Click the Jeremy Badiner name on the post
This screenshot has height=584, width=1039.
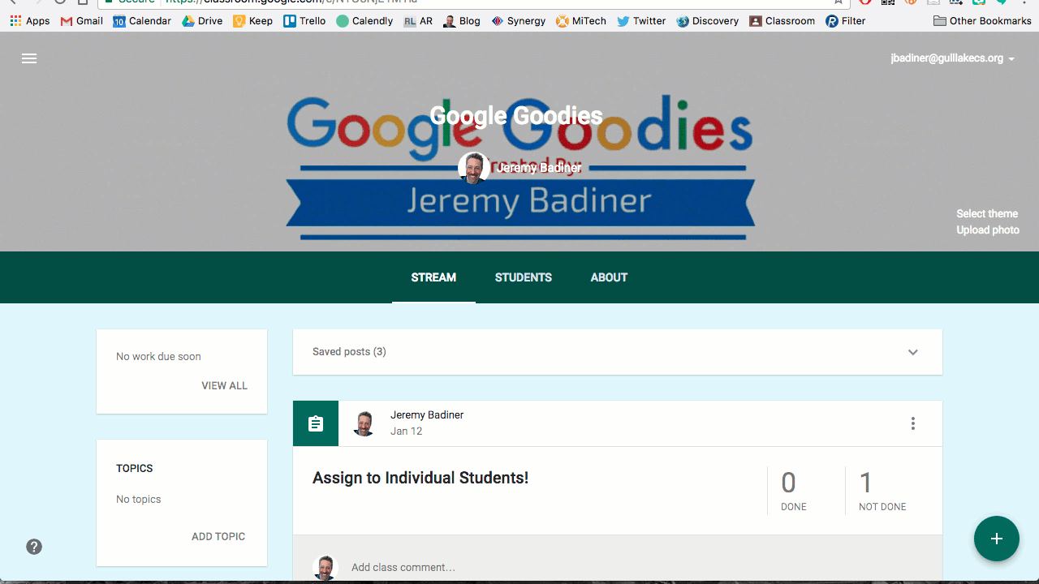coord(427,415)
